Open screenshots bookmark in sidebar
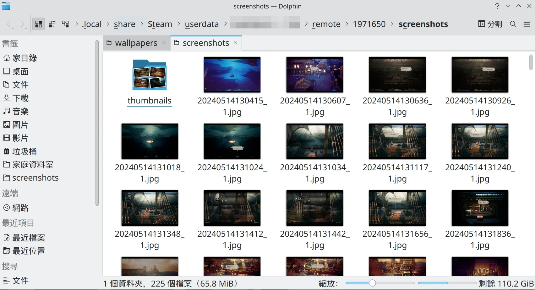Screen dimensions: 535x290 (x=31, y=178)
